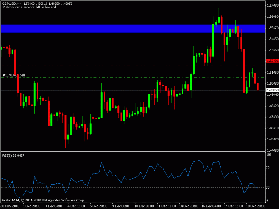Select the blue resistance zone rectangle
The width and height of the screenshot is (279, 209).
click(x=133, y=29)
